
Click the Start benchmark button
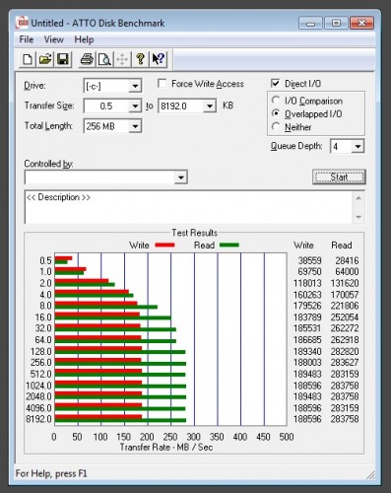point(339,176)
